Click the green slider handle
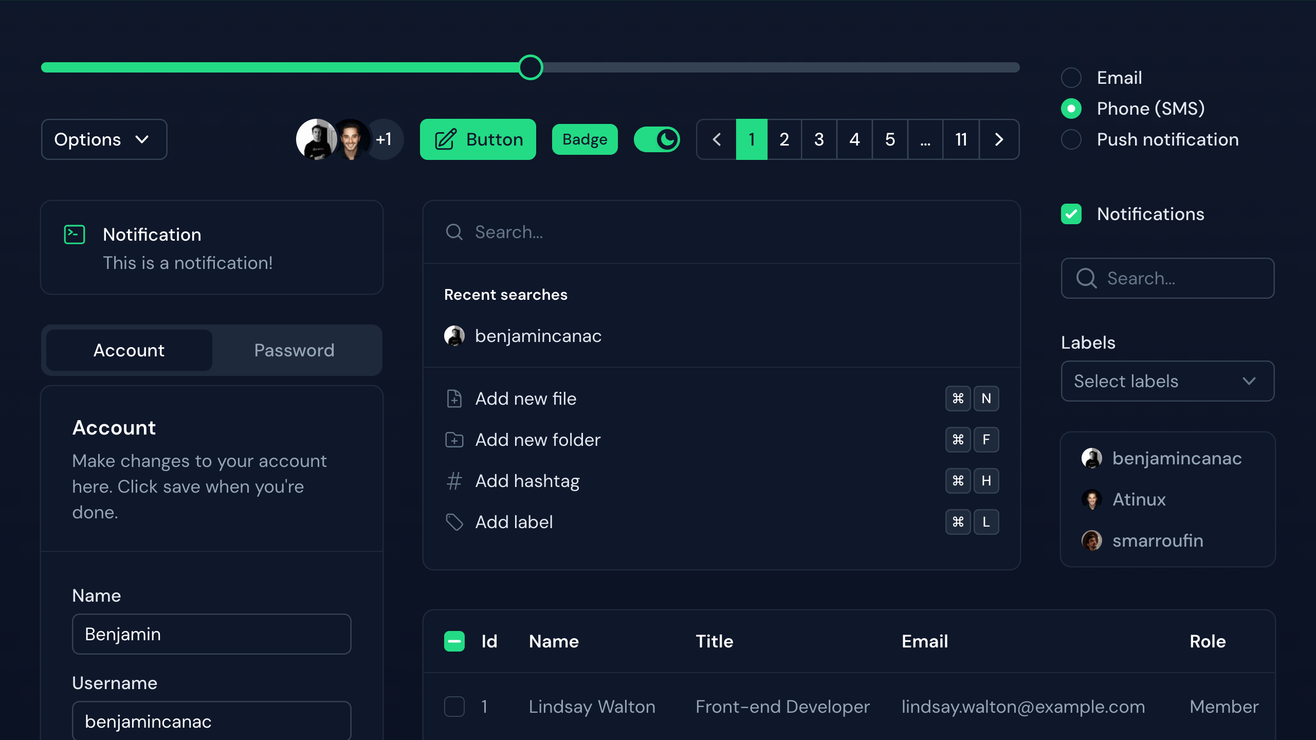 point(531,67)
